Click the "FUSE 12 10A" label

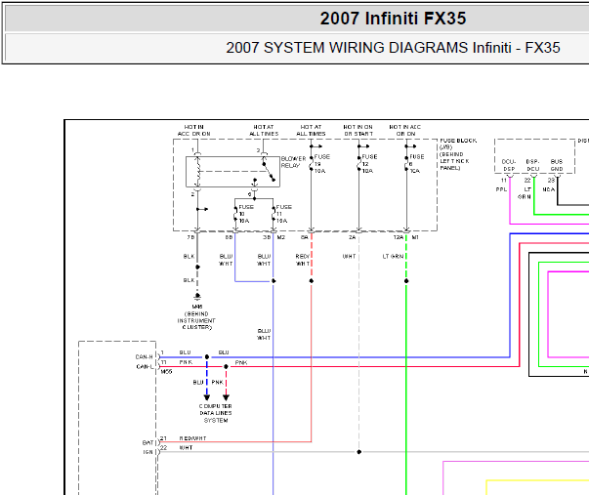(x=369, y=164)
